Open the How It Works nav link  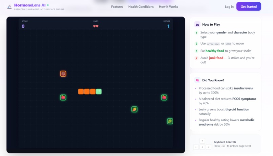(x=168, y=7)
